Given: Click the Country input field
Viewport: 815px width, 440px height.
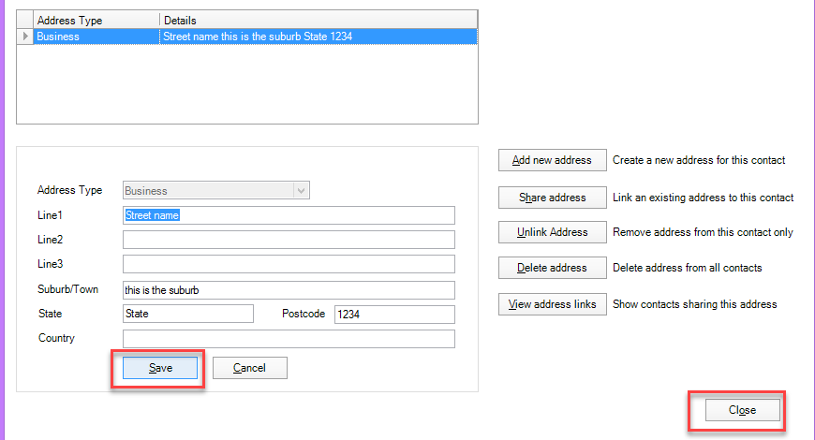Looking at the screenshot, I should pos(289,339).
